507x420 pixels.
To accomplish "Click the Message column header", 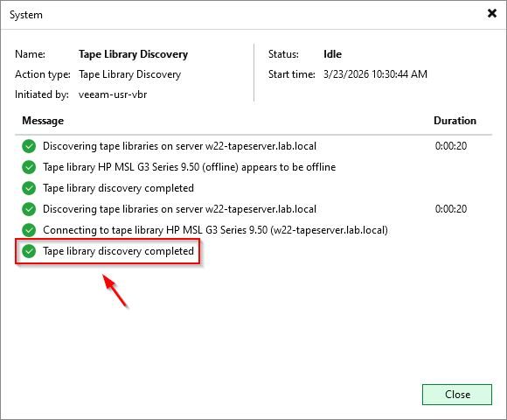I will click(43, 121).
